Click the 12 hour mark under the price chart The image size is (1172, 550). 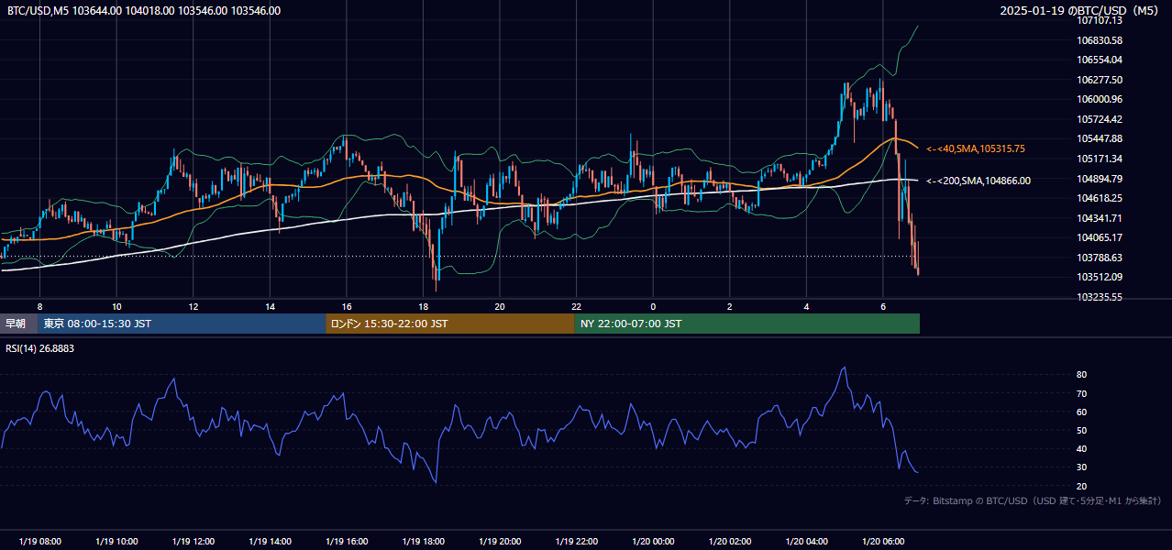(193, 306)
